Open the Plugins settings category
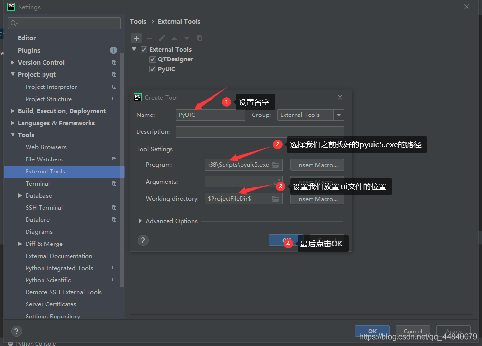The width and height of the screenshot is (482, 346). tap(29, 50)
